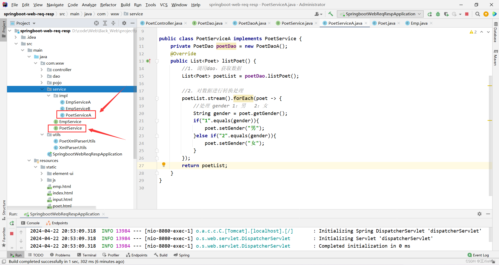Click Expand All icon in Project panel

[x=105, y=23]
